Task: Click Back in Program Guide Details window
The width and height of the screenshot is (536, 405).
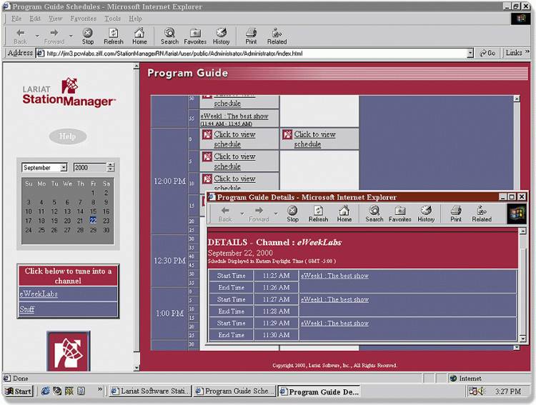Action: (225, 214)
